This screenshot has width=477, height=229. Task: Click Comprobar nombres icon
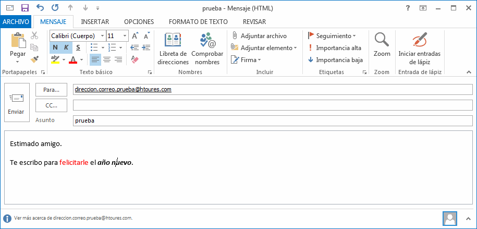207,49
